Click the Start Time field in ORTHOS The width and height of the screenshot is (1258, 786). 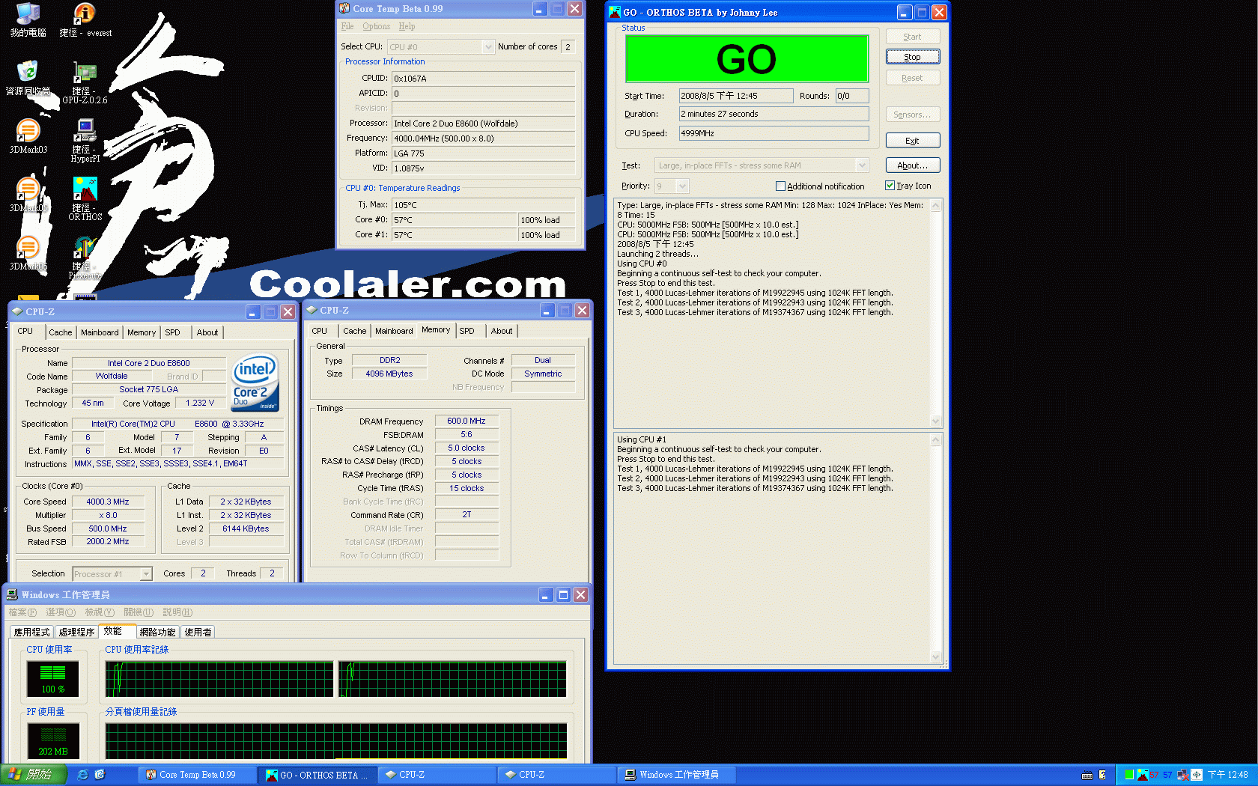pyautogui.click(x=735, y=96)
